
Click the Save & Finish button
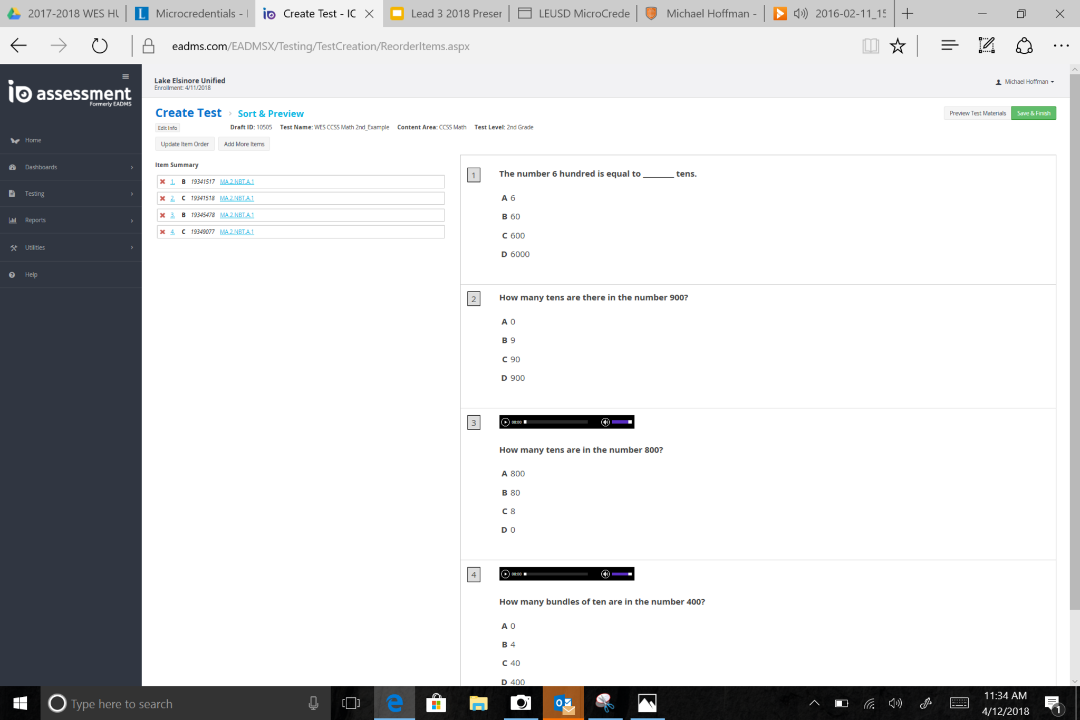[1033, 113]
